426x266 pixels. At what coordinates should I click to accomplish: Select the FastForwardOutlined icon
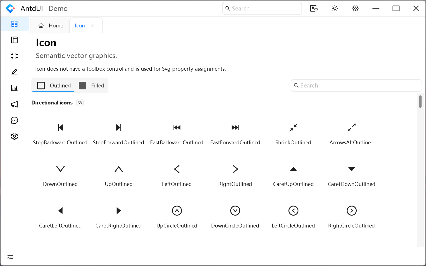pos(235,127)
